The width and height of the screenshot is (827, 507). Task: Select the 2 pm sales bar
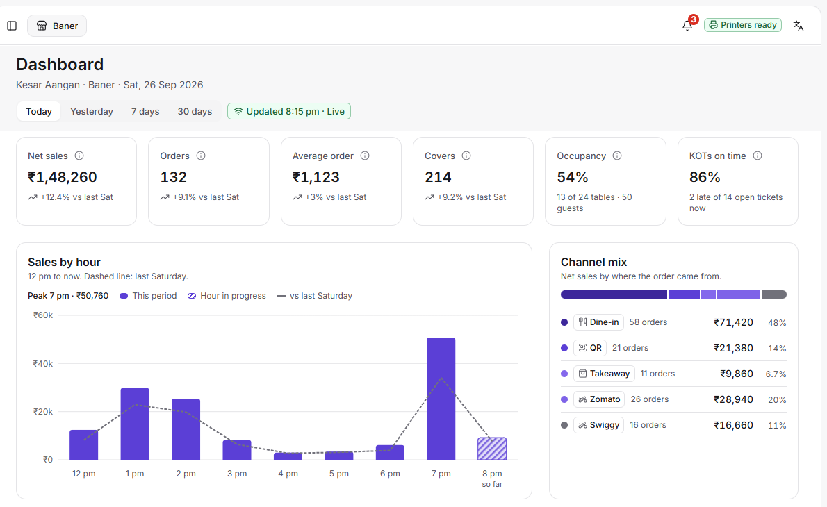tap(186, 429)
